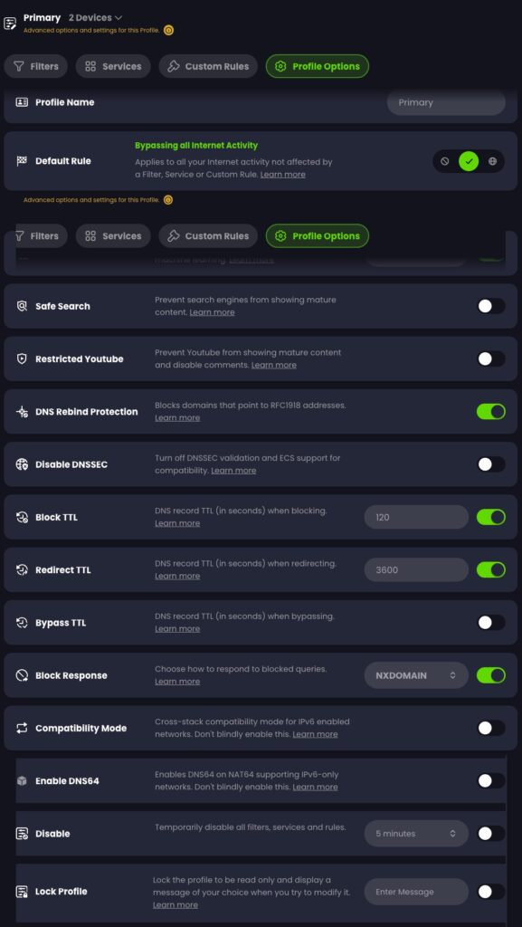Viewport: 522px width, 927px height.
Task: Switch to the top Filters tab
Action: click(36, 66)
